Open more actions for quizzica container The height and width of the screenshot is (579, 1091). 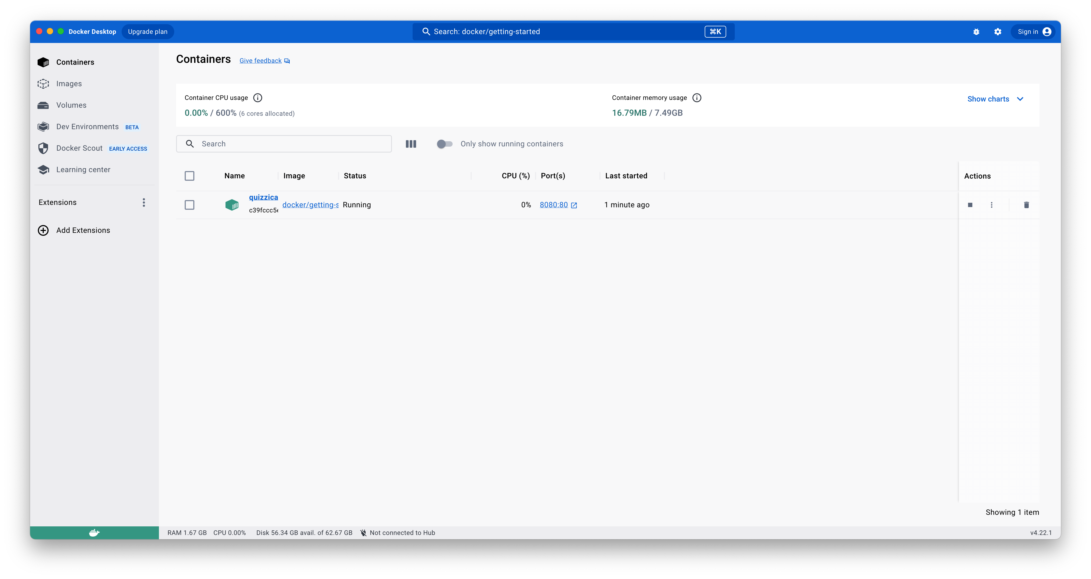pos(991,205)
